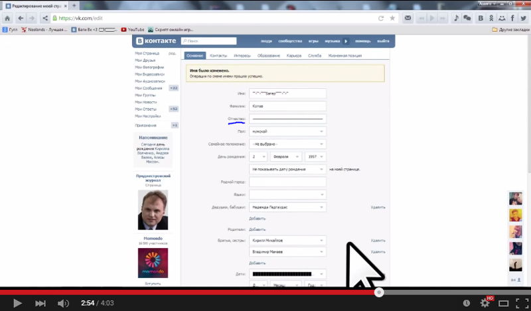Expand Семейное положение dropdown
The image size is (531, 311).
coord(287,144)
